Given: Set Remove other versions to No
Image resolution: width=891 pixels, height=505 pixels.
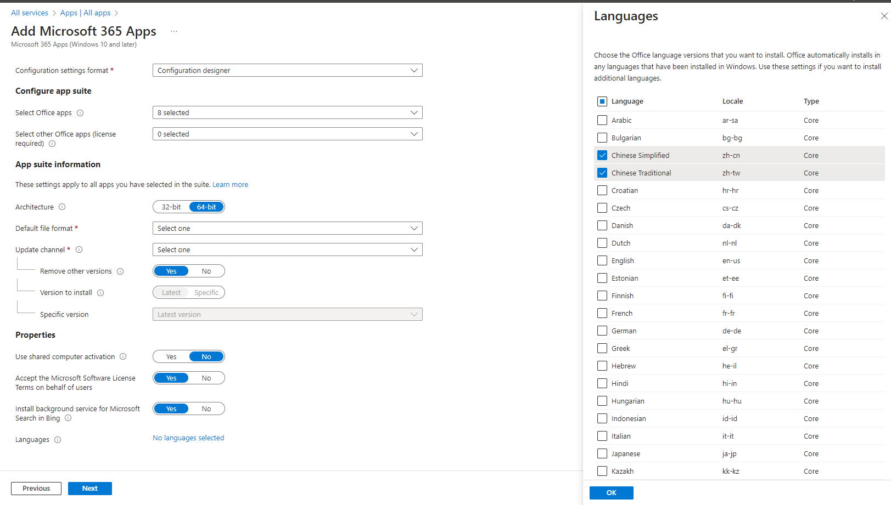Looking at the screenshot, I should coord(206,271).
